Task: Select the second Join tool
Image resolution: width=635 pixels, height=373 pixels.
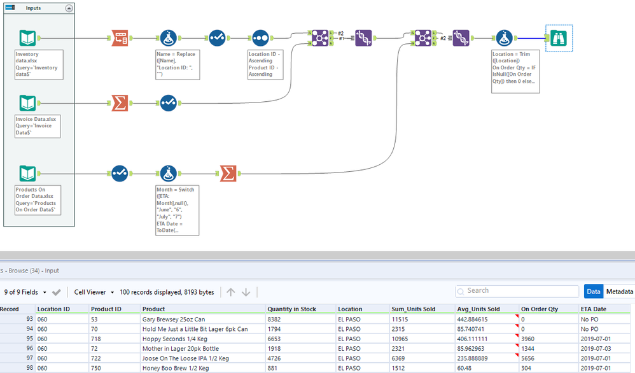Action: tap(422, 38)
